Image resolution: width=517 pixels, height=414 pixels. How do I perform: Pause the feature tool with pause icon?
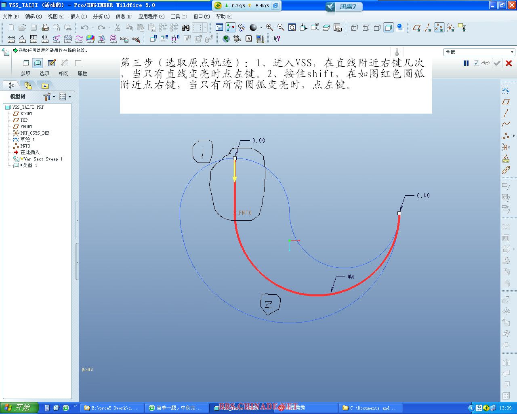coord(466,63)
